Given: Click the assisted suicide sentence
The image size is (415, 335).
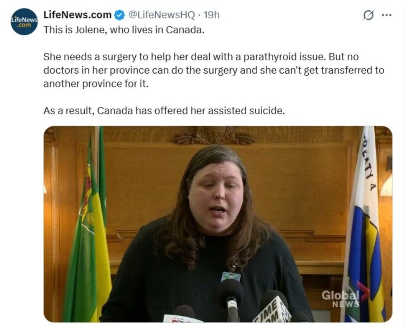Looking at the screenshot, I should point(164,110).
